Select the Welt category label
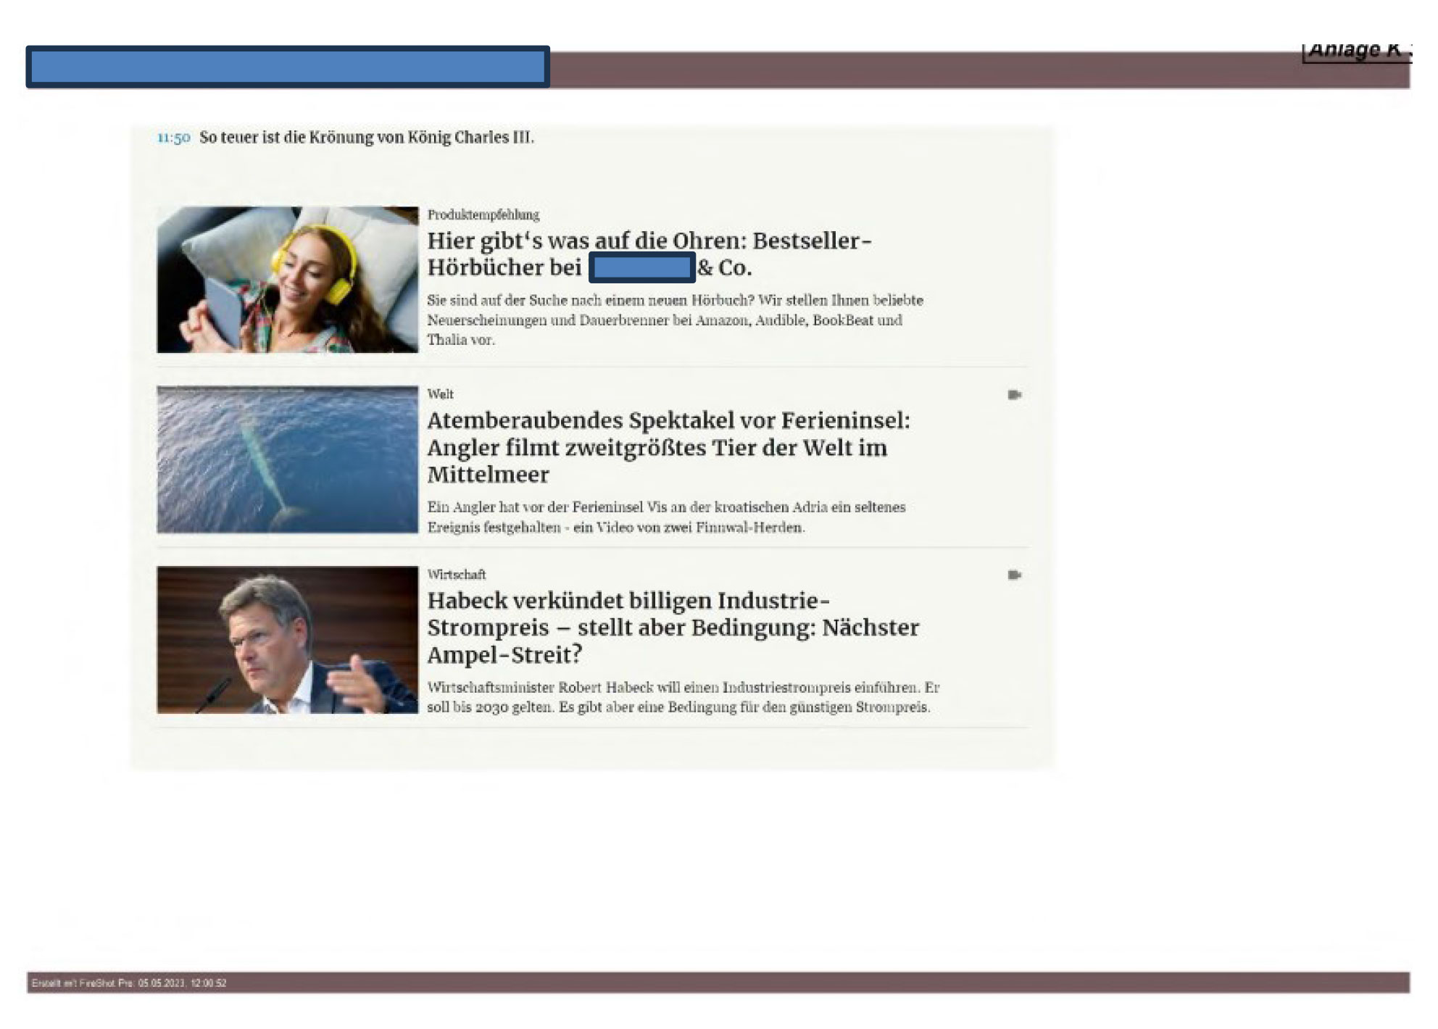 click(440, 395)
